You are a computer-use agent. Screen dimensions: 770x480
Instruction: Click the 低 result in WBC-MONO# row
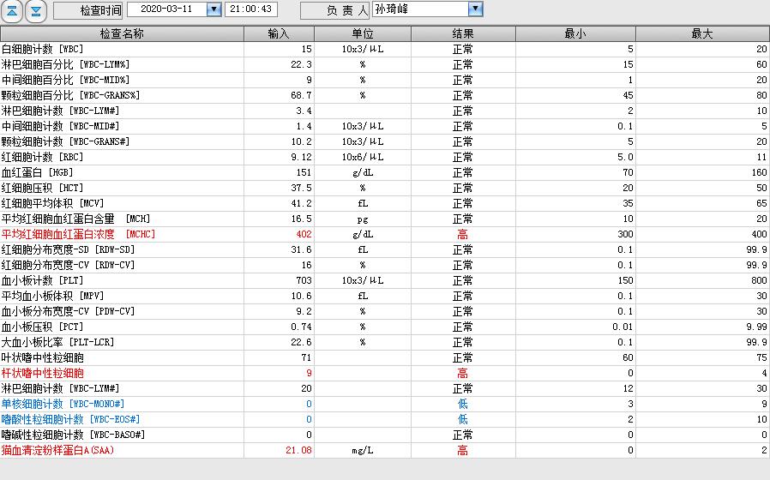[x=462, y=405]
